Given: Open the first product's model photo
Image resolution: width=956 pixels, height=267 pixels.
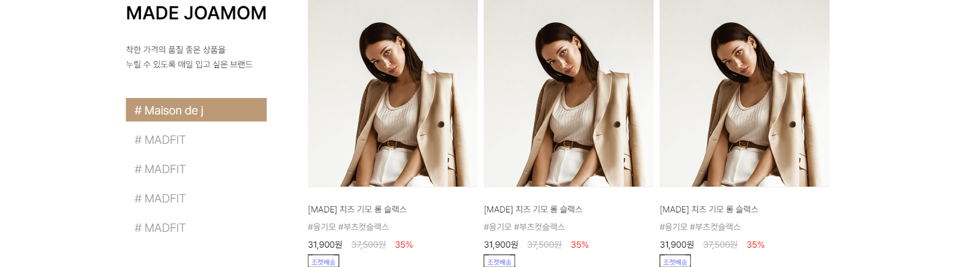Looking at the screenshot, I should (x=393, y=93).
